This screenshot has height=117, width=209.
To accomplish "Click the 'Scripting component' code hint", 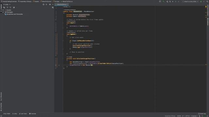I will [x=70, y=10].
